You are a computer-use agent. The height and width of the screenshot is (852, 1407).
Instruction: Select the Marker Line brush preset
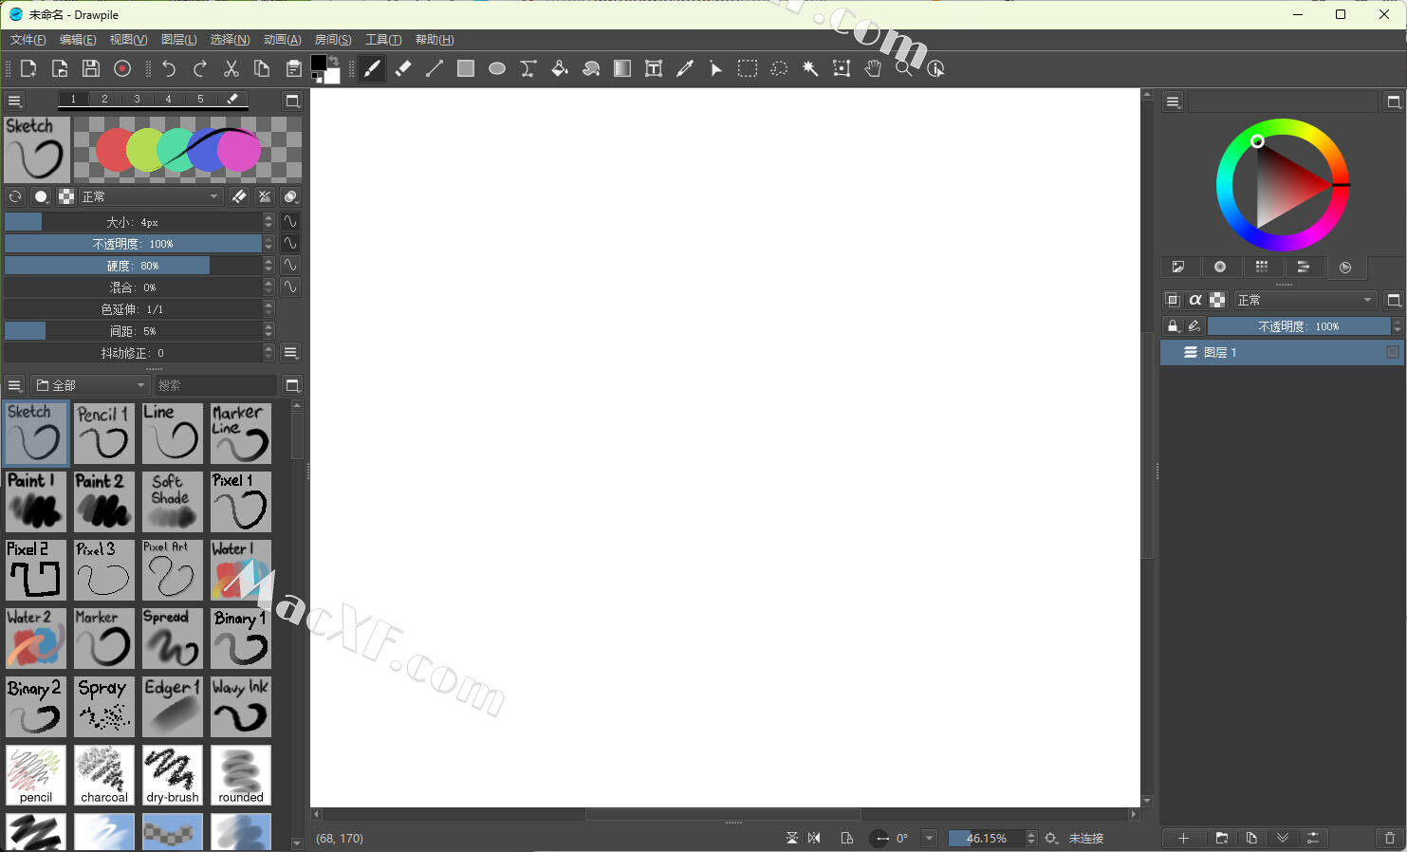(241, 434)
